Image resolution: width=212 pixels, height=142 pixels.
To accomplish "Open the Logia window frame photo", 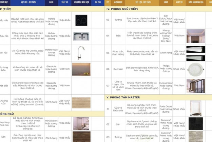I will [x=196, y=86].
